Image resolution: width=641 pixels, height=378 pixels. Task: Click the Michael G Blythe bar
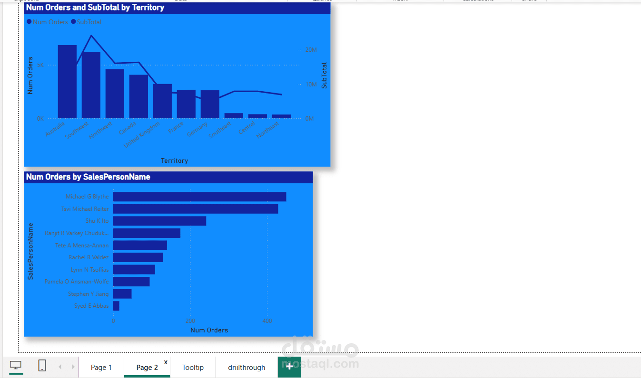(200, 197)
